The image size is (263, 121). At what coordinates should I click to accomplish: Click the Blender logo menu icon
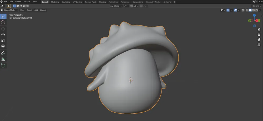tap(2, 2)
